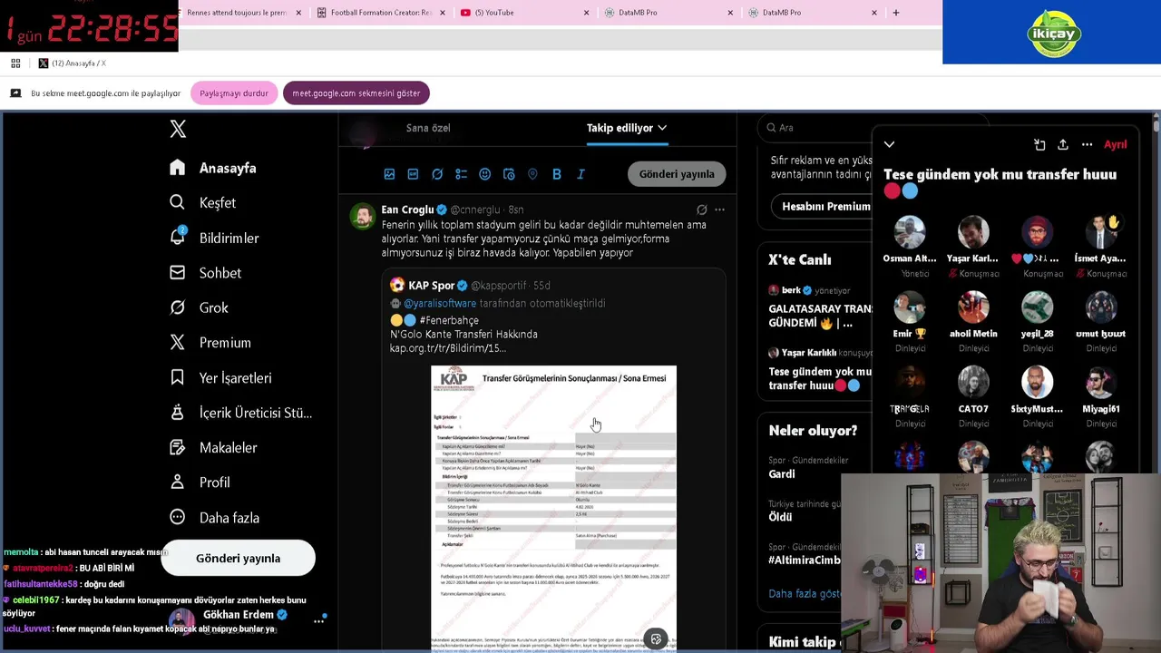Open CATO7 listener avatar
This screenshot has height=653, width=1161.
[x=973, y=383]
